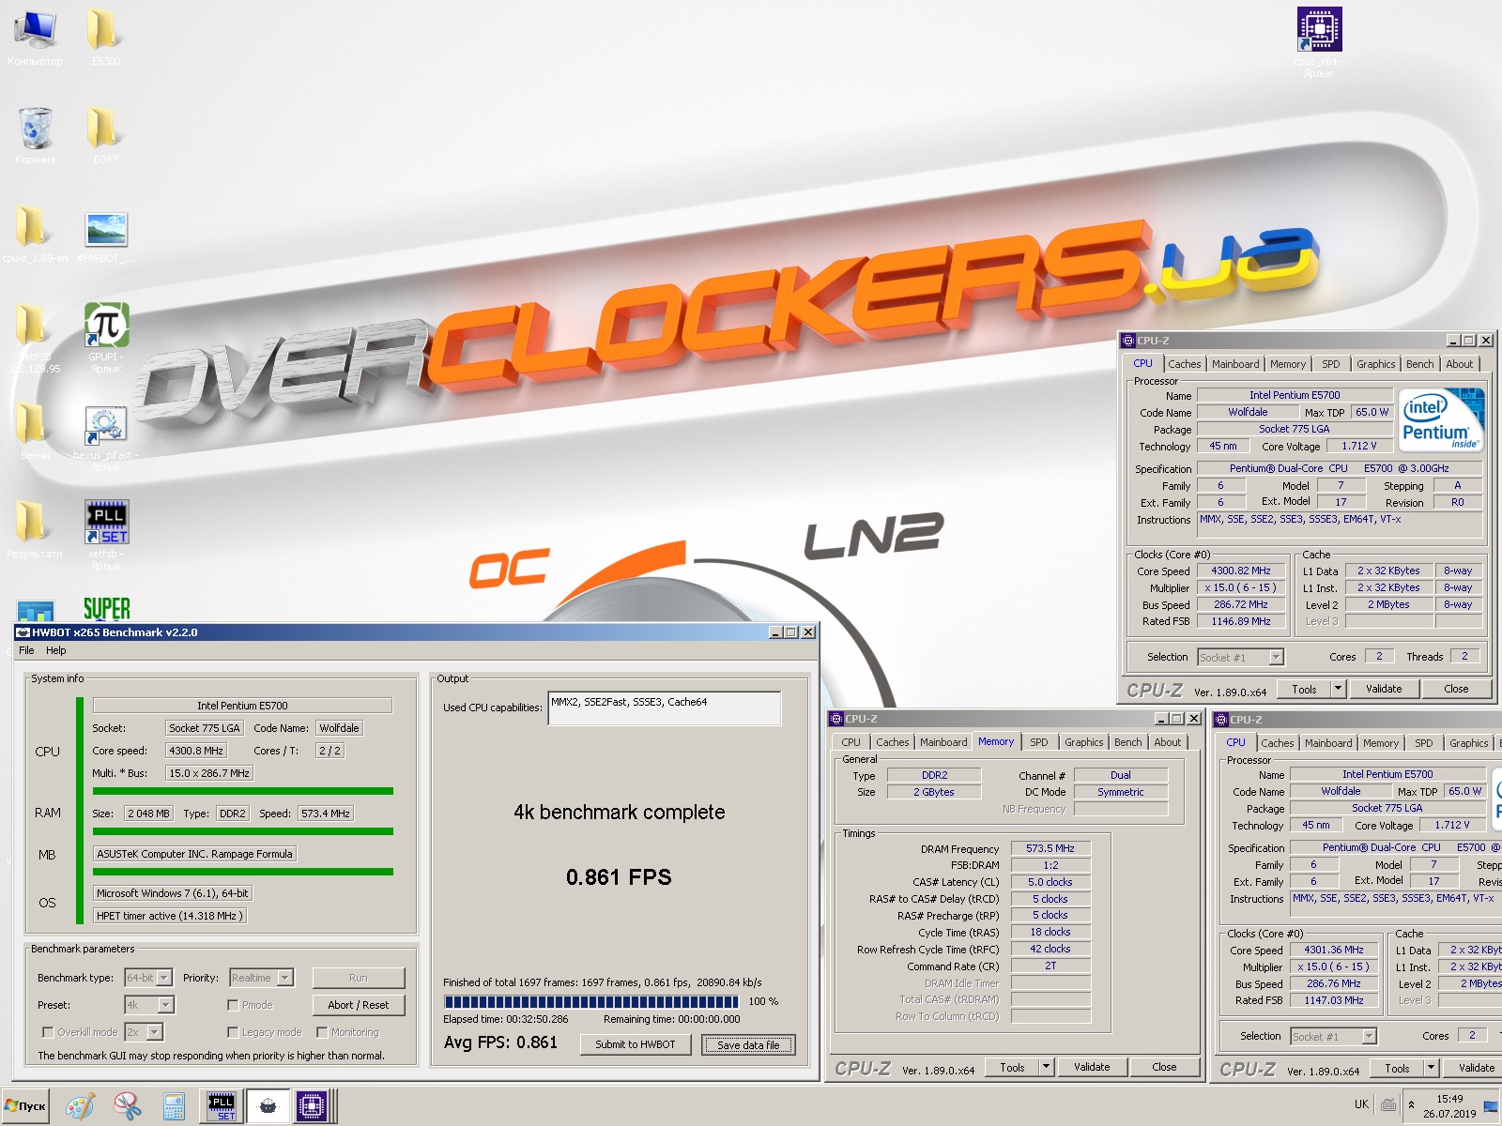Open the Priority Realtime dropdown
Image resolution: width=1502 pixels, height=1126 pixels.
285,978
